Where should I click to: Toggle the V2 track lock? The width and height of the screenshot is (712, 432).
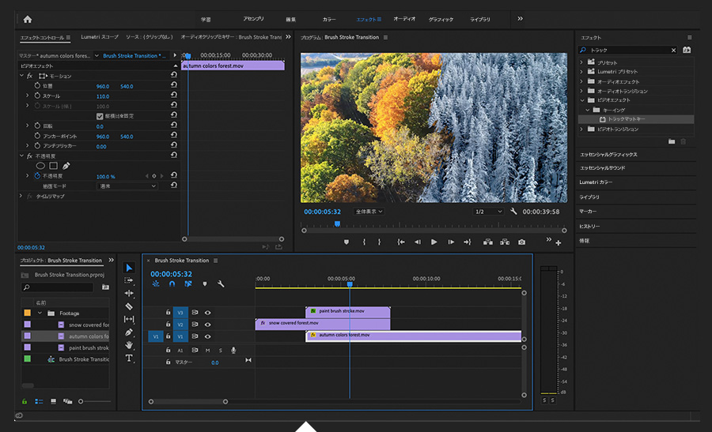pos(168,325)
